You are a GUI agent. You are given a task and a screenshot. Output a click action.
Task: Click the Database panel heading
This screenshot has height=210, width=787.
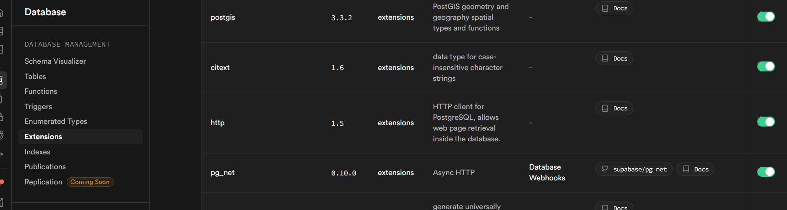click(x=45, y=12)
